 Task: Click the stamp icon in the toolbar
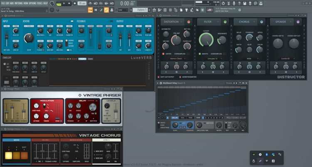coord(111,10)
